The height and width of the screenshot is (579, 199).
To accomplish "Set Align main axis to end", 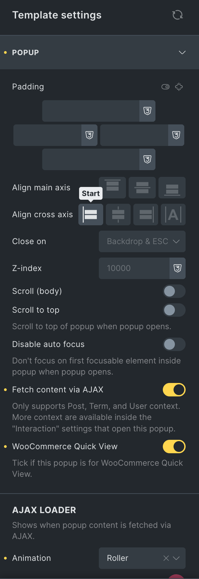I will pyautogui.click(x=172, y=188).
